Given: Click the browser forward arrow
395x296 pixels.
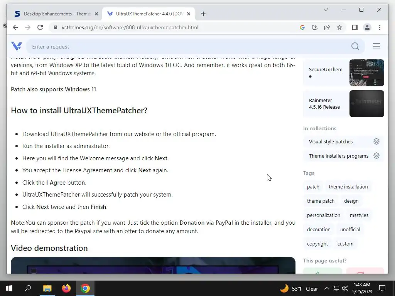Looking at the screenshot, I should (28, 27).
